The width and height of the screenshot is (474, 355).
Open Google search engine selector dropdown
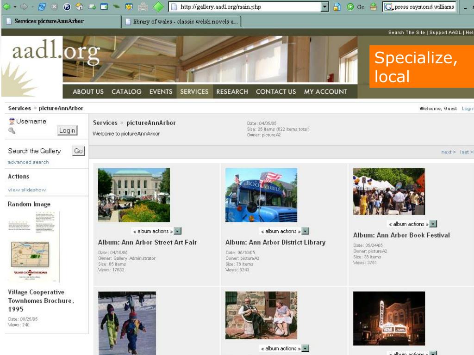(389, 6)
